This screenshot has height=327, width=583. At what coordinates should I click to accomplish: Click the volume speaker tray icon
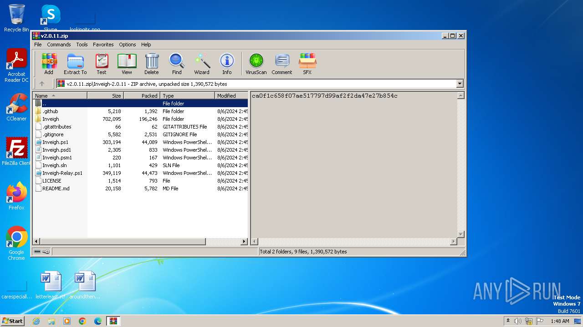coord(518,321)
